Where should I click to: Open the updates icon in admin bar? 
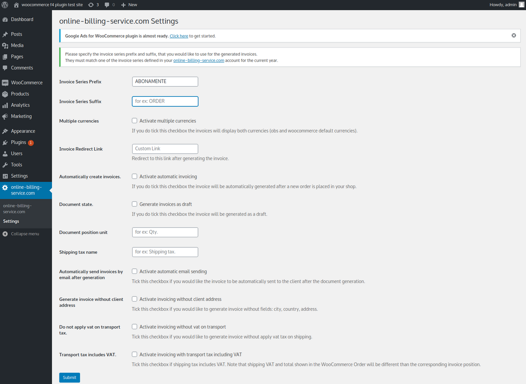[x=91, y=5]
